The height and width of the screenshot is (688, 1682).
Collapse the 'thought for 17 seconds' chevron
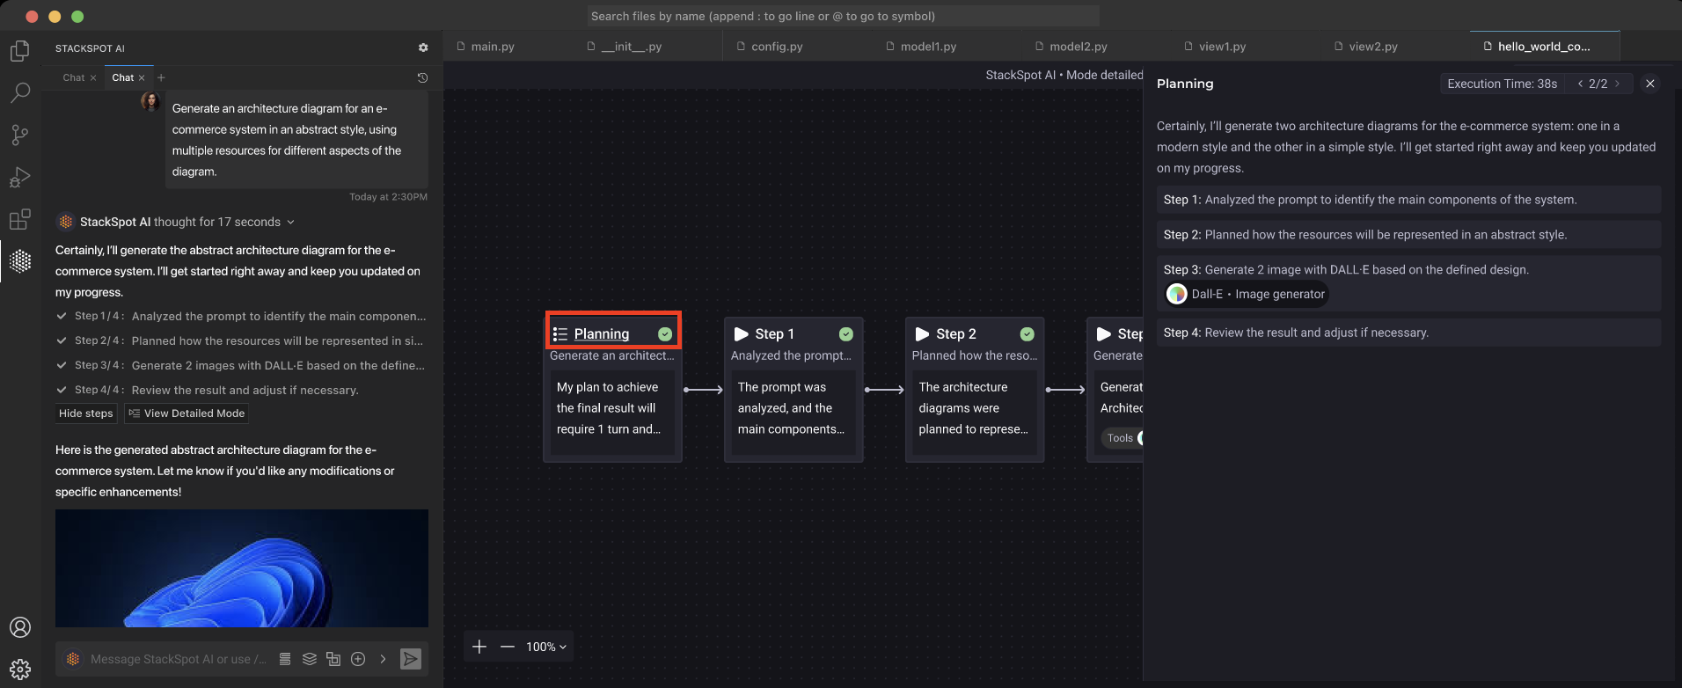pos(291,222)
